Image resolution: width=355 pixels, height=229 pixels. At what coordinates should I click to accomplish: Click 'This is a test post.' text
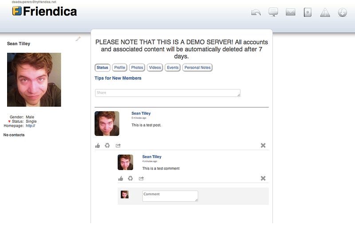click(146, 125)
